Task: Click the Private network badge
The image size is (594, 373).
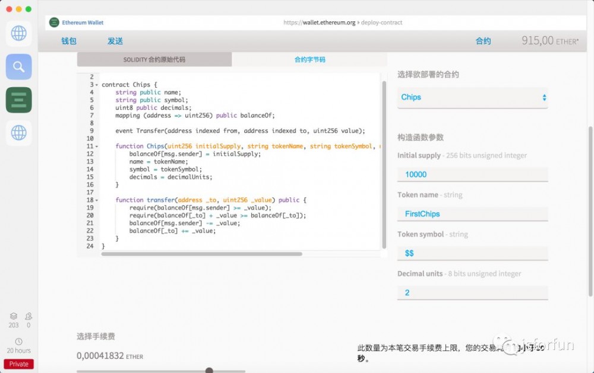Action: (x=18, y=364)
